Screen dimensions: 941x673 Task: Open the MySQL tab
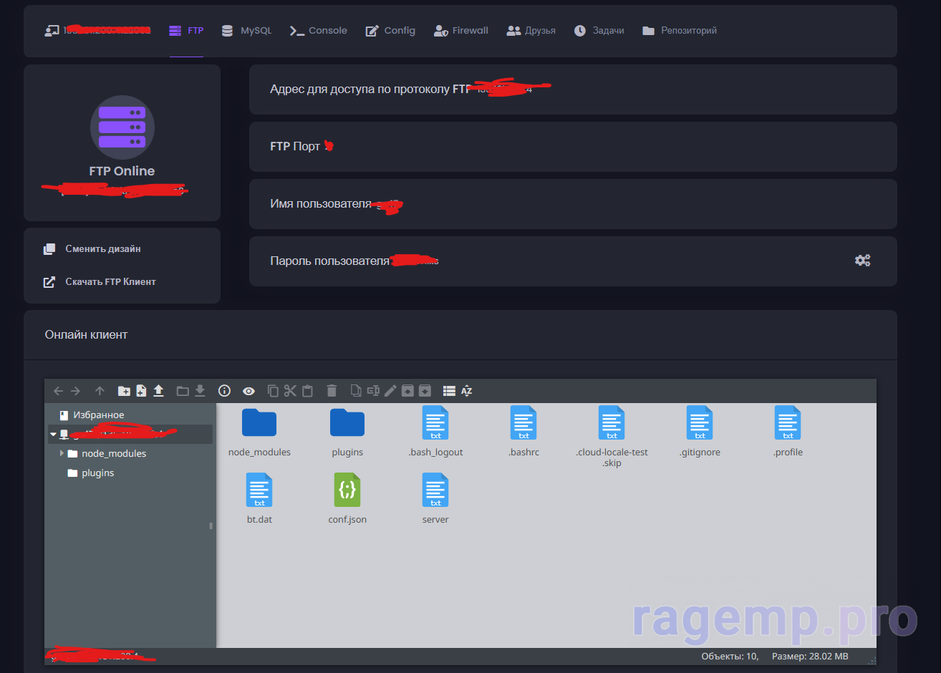coord(246,31)
